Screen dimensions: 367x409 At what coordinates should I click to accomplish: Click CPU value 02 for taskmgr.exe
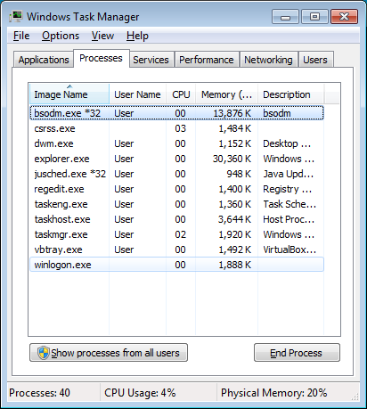(180, 234)
